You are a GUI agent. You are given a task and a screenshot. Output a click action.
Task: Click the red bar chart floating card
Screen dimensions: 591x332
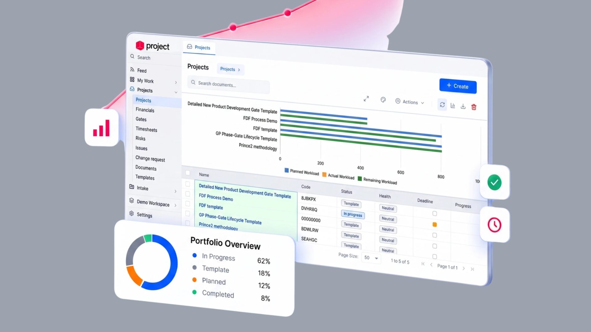[x=102, y=128]
